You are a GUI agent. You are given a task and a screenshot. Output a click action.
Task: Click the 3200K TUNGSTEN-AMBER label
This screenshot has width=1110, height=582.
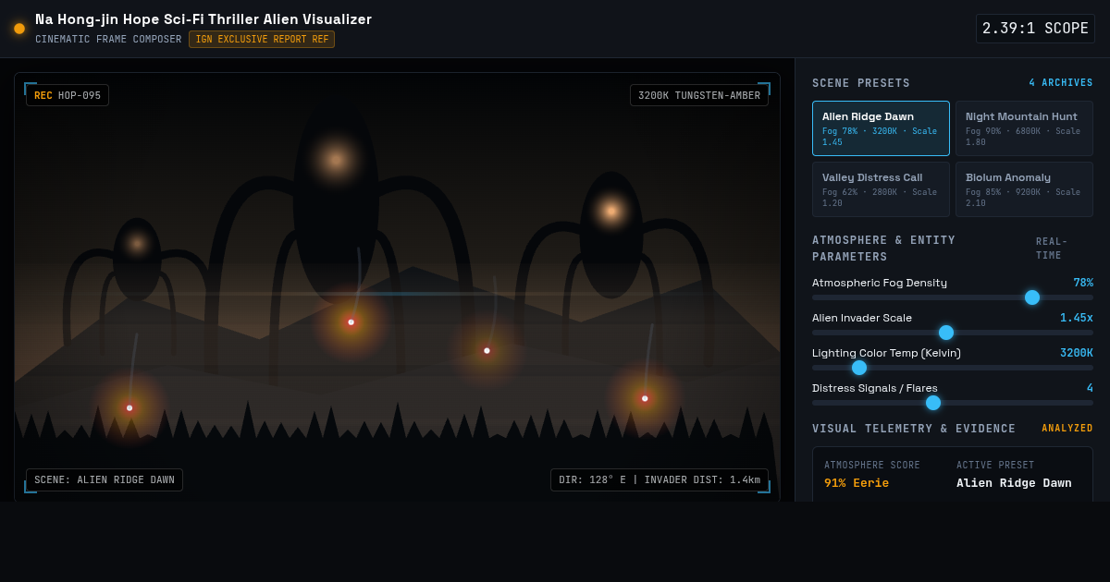pyautogui.click(x=699, y=95)
